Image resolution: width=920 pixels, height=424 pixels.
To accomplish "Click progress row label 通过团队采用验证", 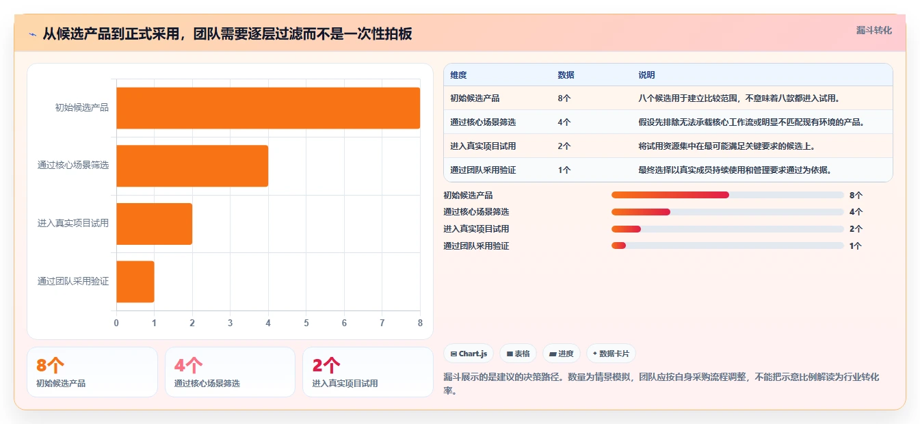I will 476,246.
